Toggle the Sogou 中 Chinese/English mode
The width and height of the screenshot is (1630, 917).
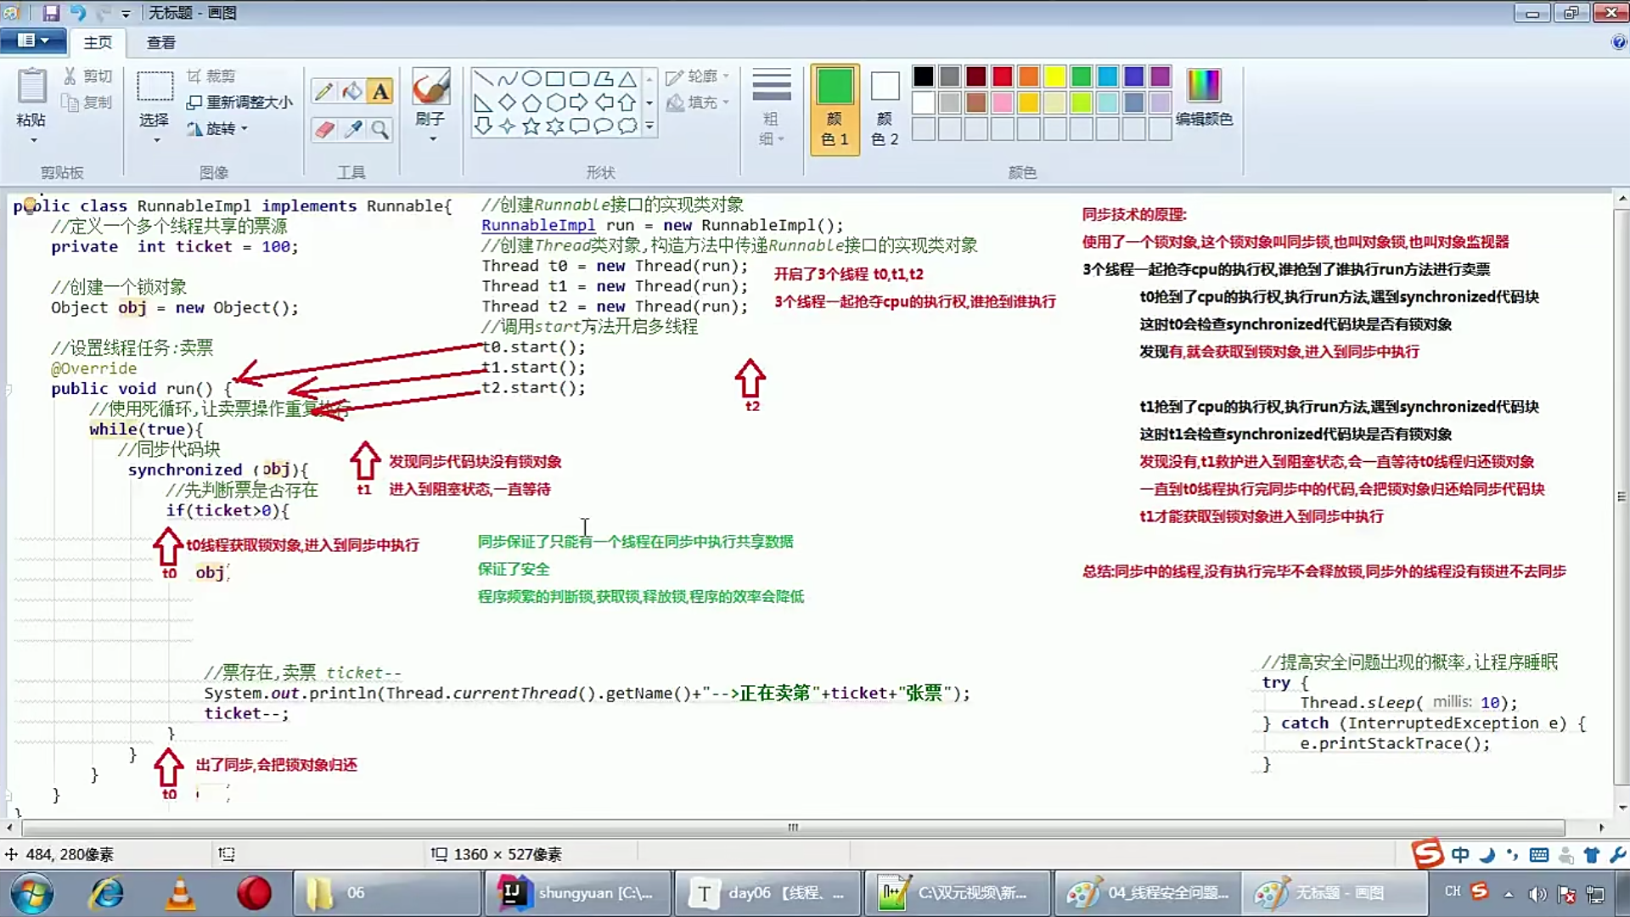[x=1460, y=855]
